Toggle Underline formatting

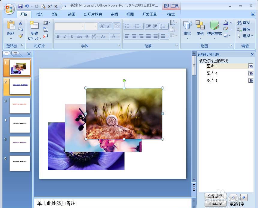pos(72,36)
